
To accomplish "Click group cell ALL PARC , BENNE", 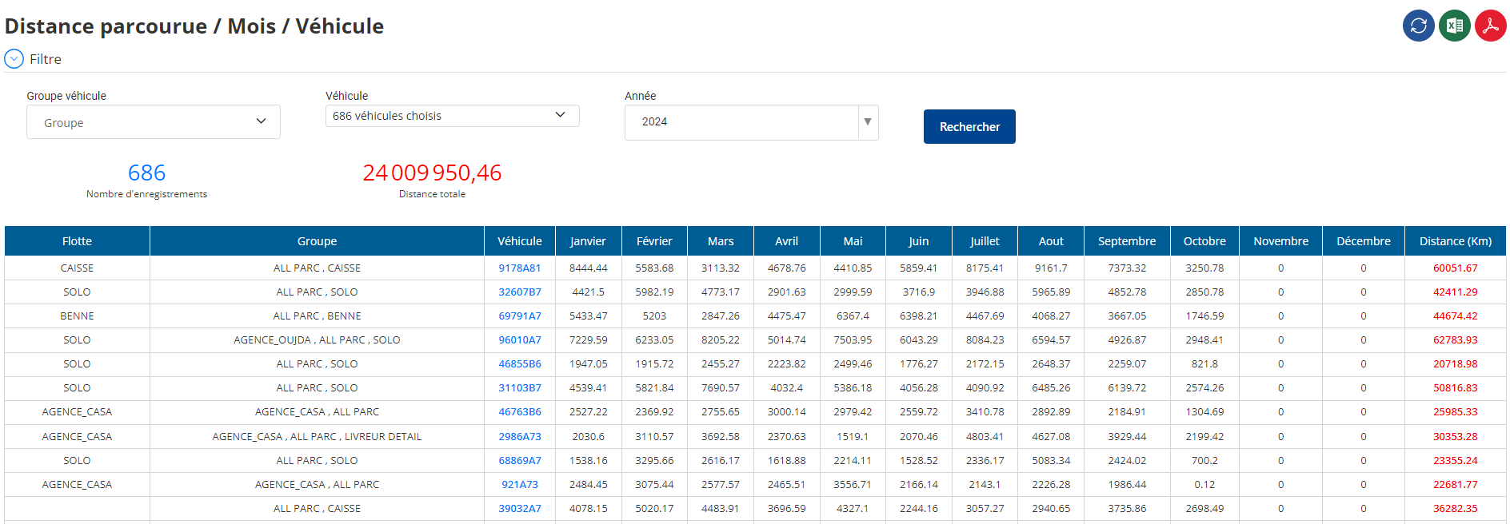I will click(x=317, y=316).
